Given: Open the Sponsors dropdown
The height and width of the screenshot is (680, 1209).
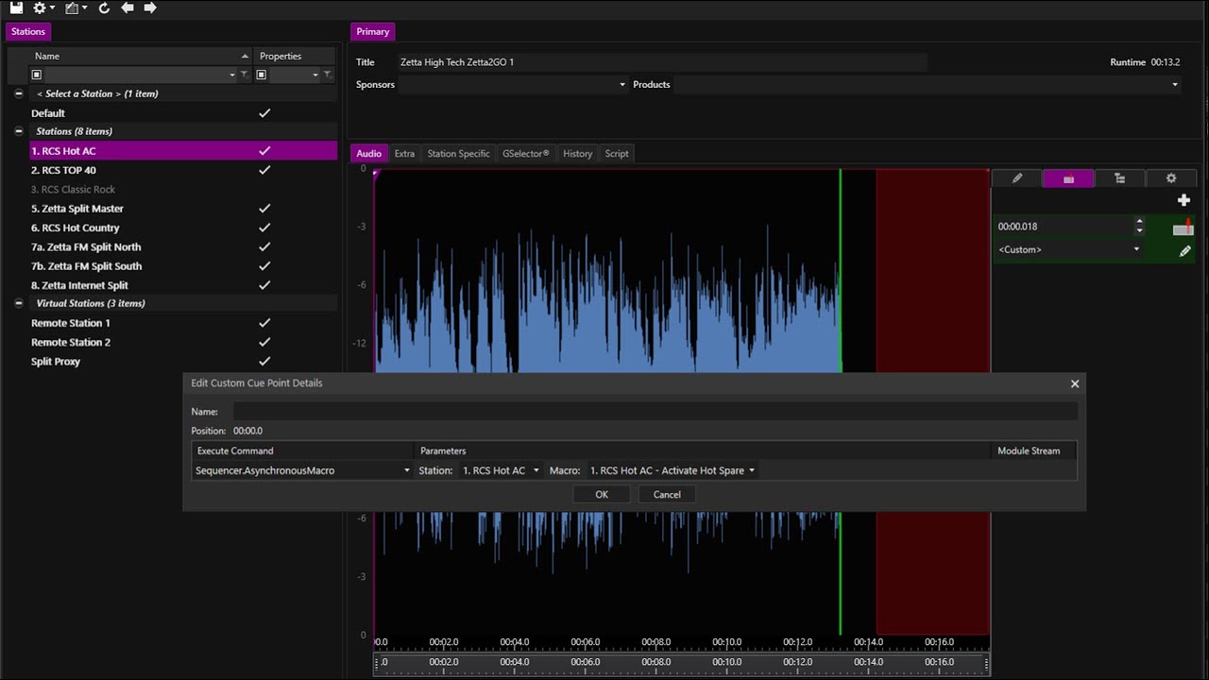Looking at the screenshot, I should (622, 85).
